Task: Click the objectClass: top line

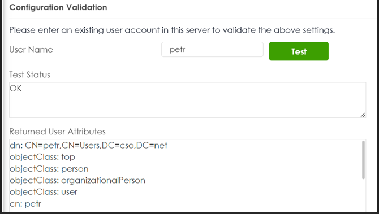Action: (42, 157)
